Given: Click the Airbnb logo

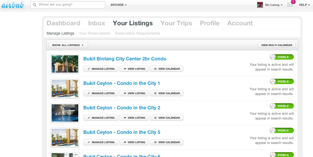Looking at the screenshot, I should tap(12, 5).
